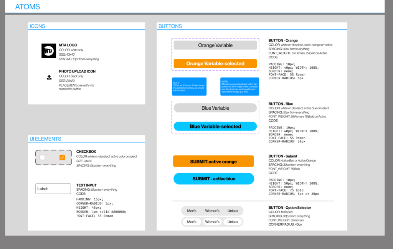Choose Men's pill in bottom option selector

click(x=192, y=222)
